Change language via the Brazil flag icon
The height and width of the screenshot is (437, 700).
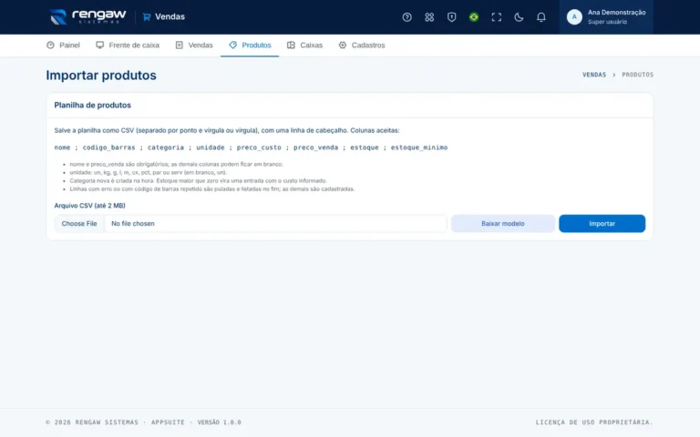coord(474,17)
